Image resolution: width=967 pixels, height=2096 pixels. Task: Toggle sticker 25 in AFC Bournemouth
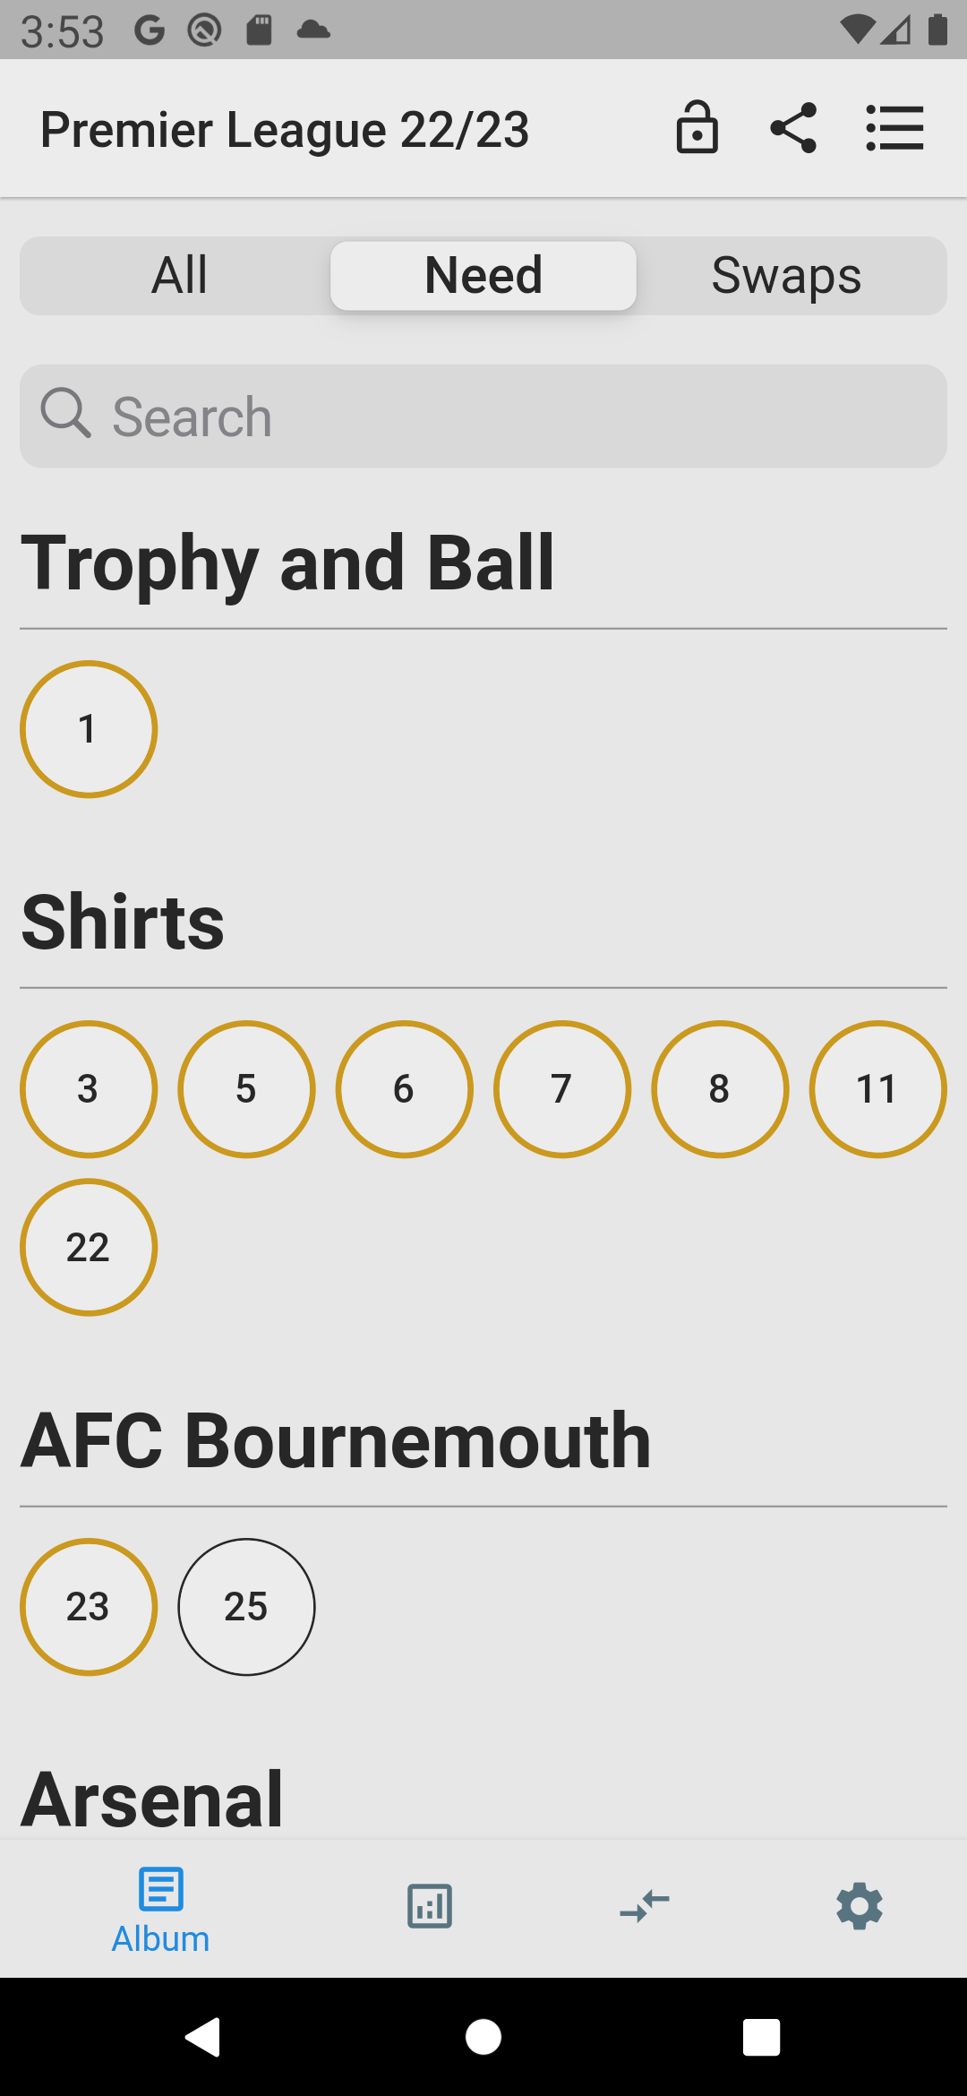[x=246, y=1607]
